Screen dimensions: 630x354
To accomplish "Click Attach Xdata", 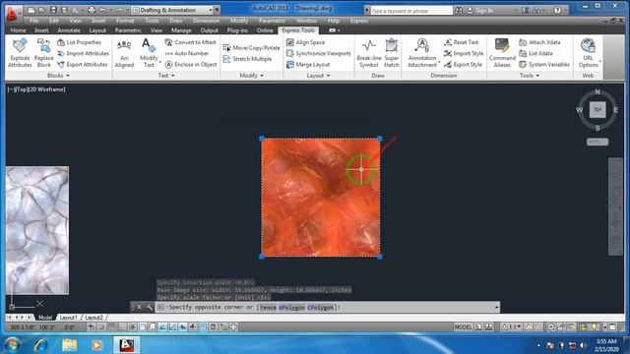I will (539, 42).
